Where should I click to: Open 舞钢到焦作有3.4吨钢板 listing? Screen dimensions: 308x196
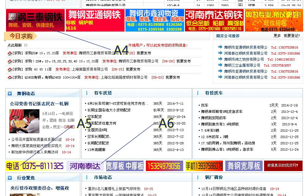pyautogui.click(x=220, y=124)
